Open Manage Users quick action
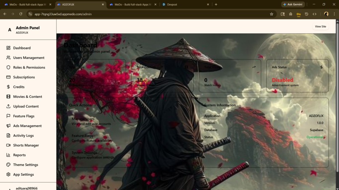The width and height of the screenshot is (339, 190). (91, 121)
